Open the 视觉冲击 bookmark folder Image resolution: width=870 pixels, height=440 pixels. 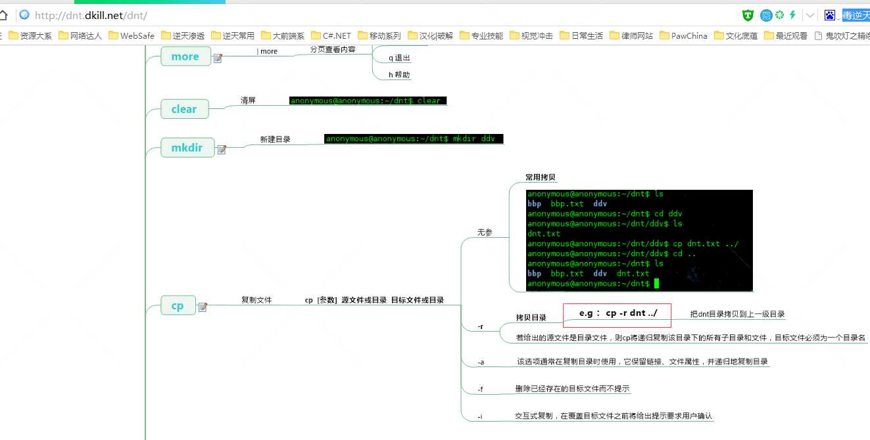[x=531, y=35]
